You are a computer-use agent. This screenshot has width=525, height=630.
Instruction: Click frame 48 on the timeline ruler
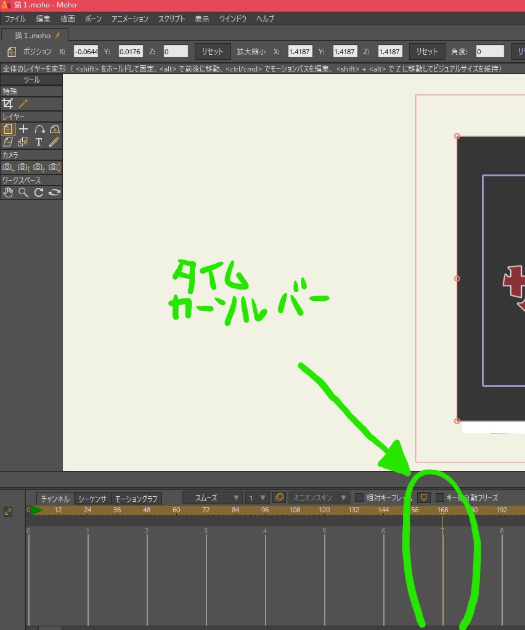point(147,510)
